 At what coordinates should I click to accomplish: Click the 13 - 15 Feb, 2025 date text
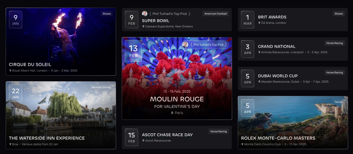tap(177, 92)
